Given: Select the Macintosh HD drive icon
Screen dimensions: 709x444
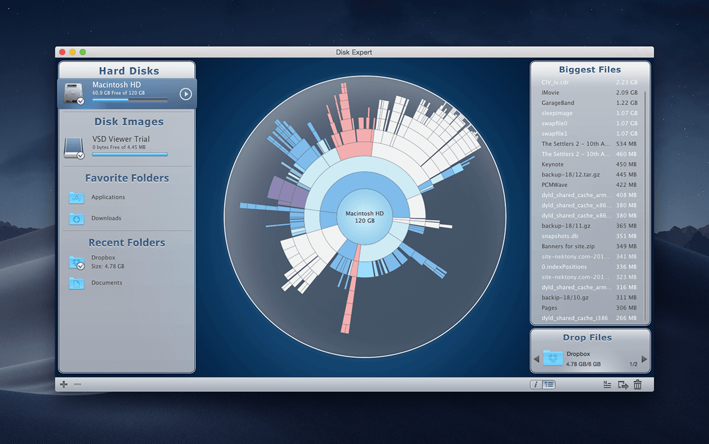Looking at the screenshot, I should coord(74,94).
